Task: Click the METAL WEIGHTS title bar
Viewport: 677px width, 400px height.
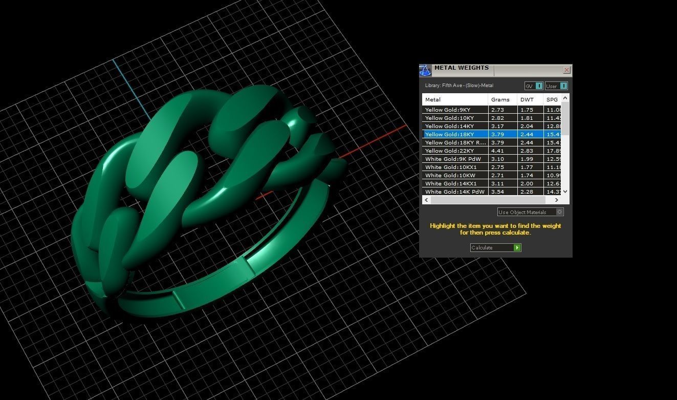Action: pos(496,70)
